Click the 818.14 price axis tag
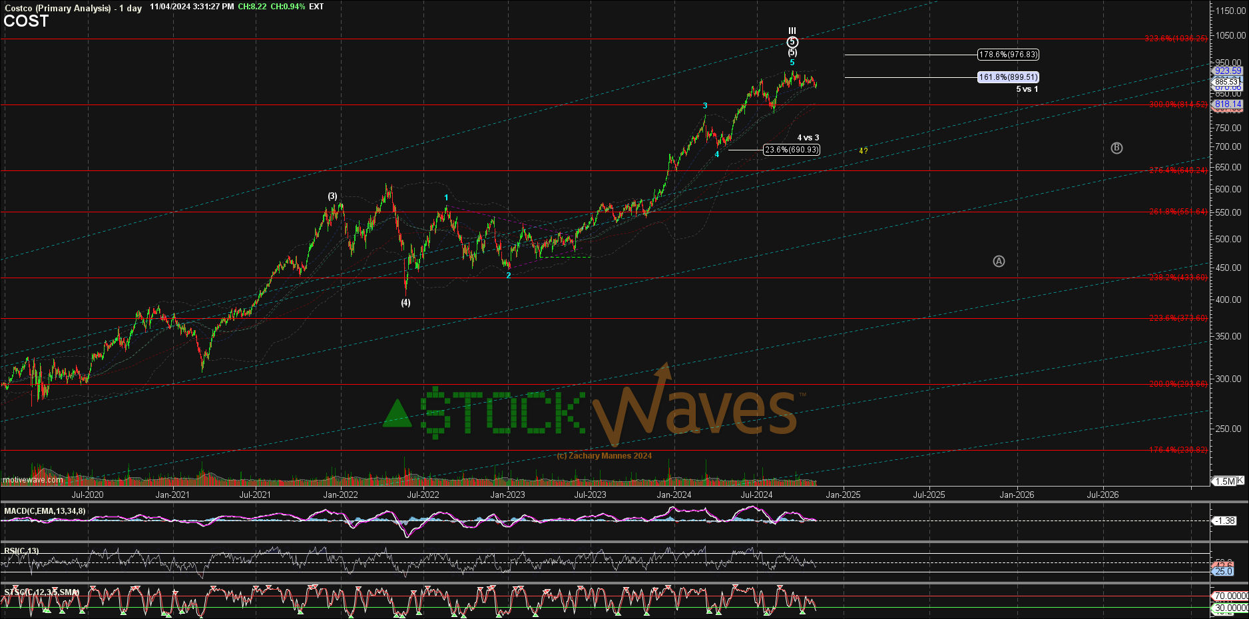This screenshot has height=619, width=1249. click(x=1228, y=104)
